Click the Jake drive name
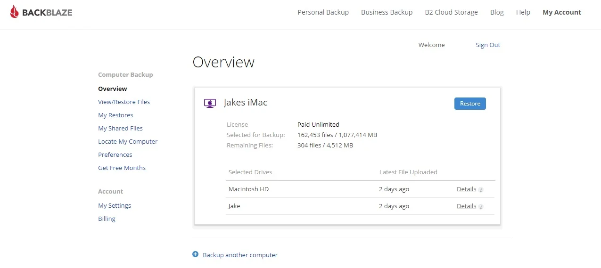Image resolution: width=601 pixels, height=268 pixels. tap(234, 206)
